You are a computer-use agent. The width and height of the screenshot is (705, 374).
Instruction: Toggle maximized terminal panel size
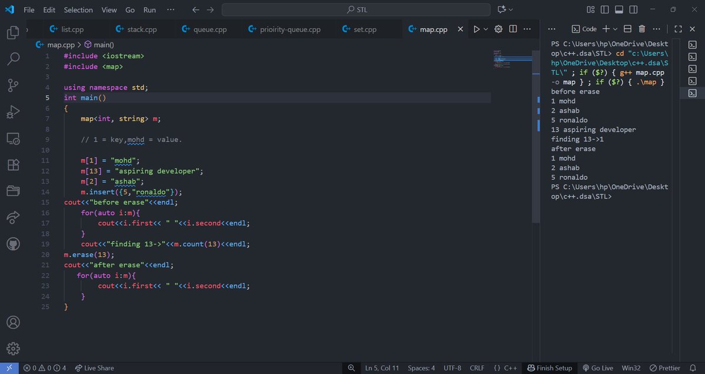(678, 29)
